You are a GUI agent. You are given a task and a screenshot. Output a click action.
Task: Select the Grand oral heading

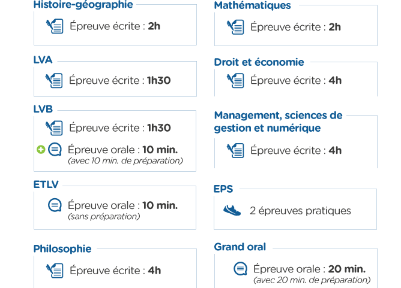click(x=240, y=247)
